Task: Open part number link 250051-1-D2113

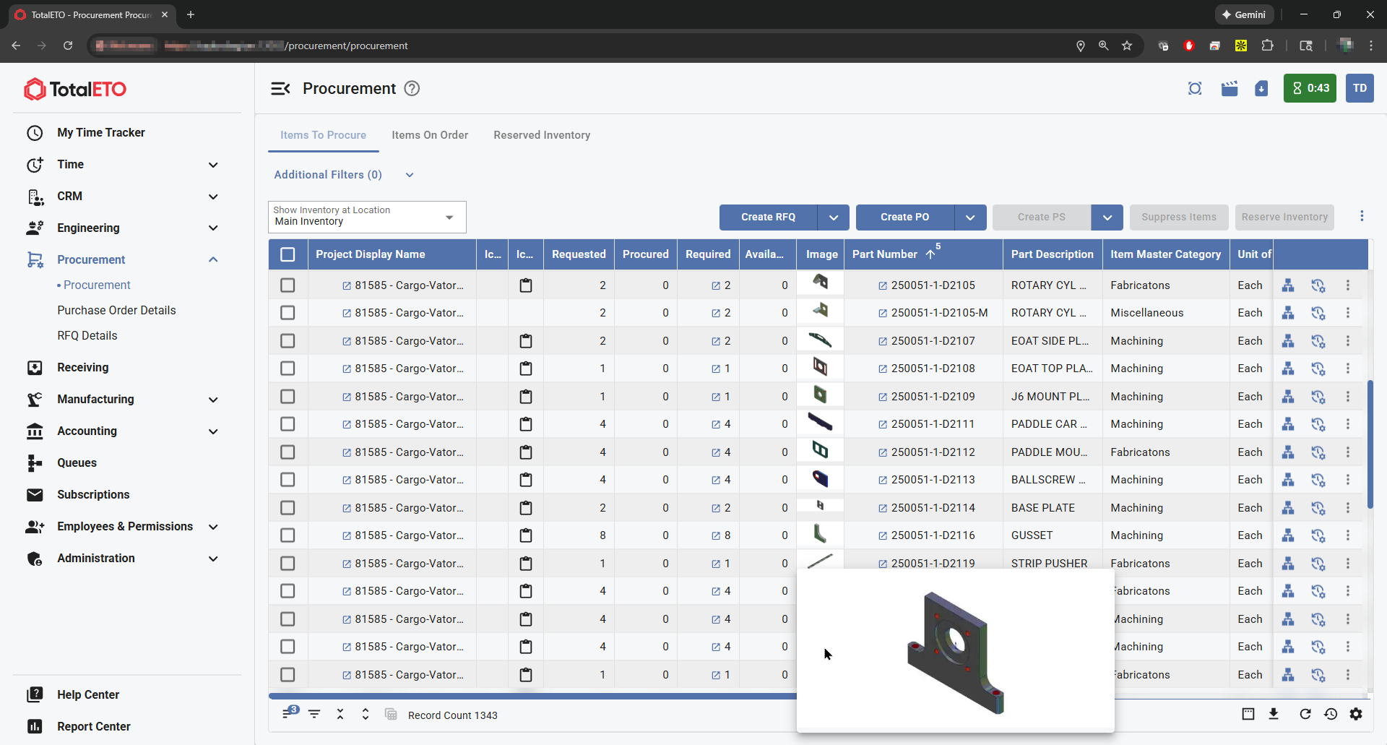Action: [933, 480]
